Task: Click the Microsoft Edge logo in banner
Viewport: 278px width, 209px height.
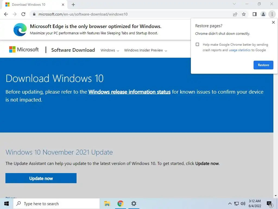Action: coord(20,29)
